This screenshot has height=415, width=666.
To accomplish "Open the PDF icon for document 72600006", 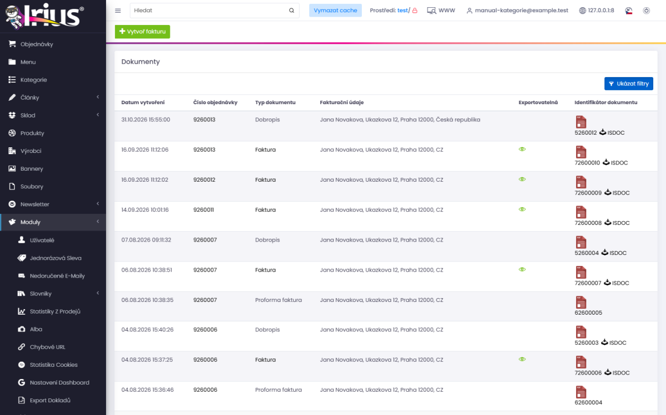I will click(581, 362).
